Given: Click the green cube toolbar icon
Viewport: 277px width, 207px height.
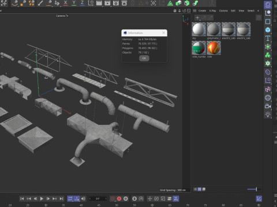Looking at the screenshot, I should [178, 3].
